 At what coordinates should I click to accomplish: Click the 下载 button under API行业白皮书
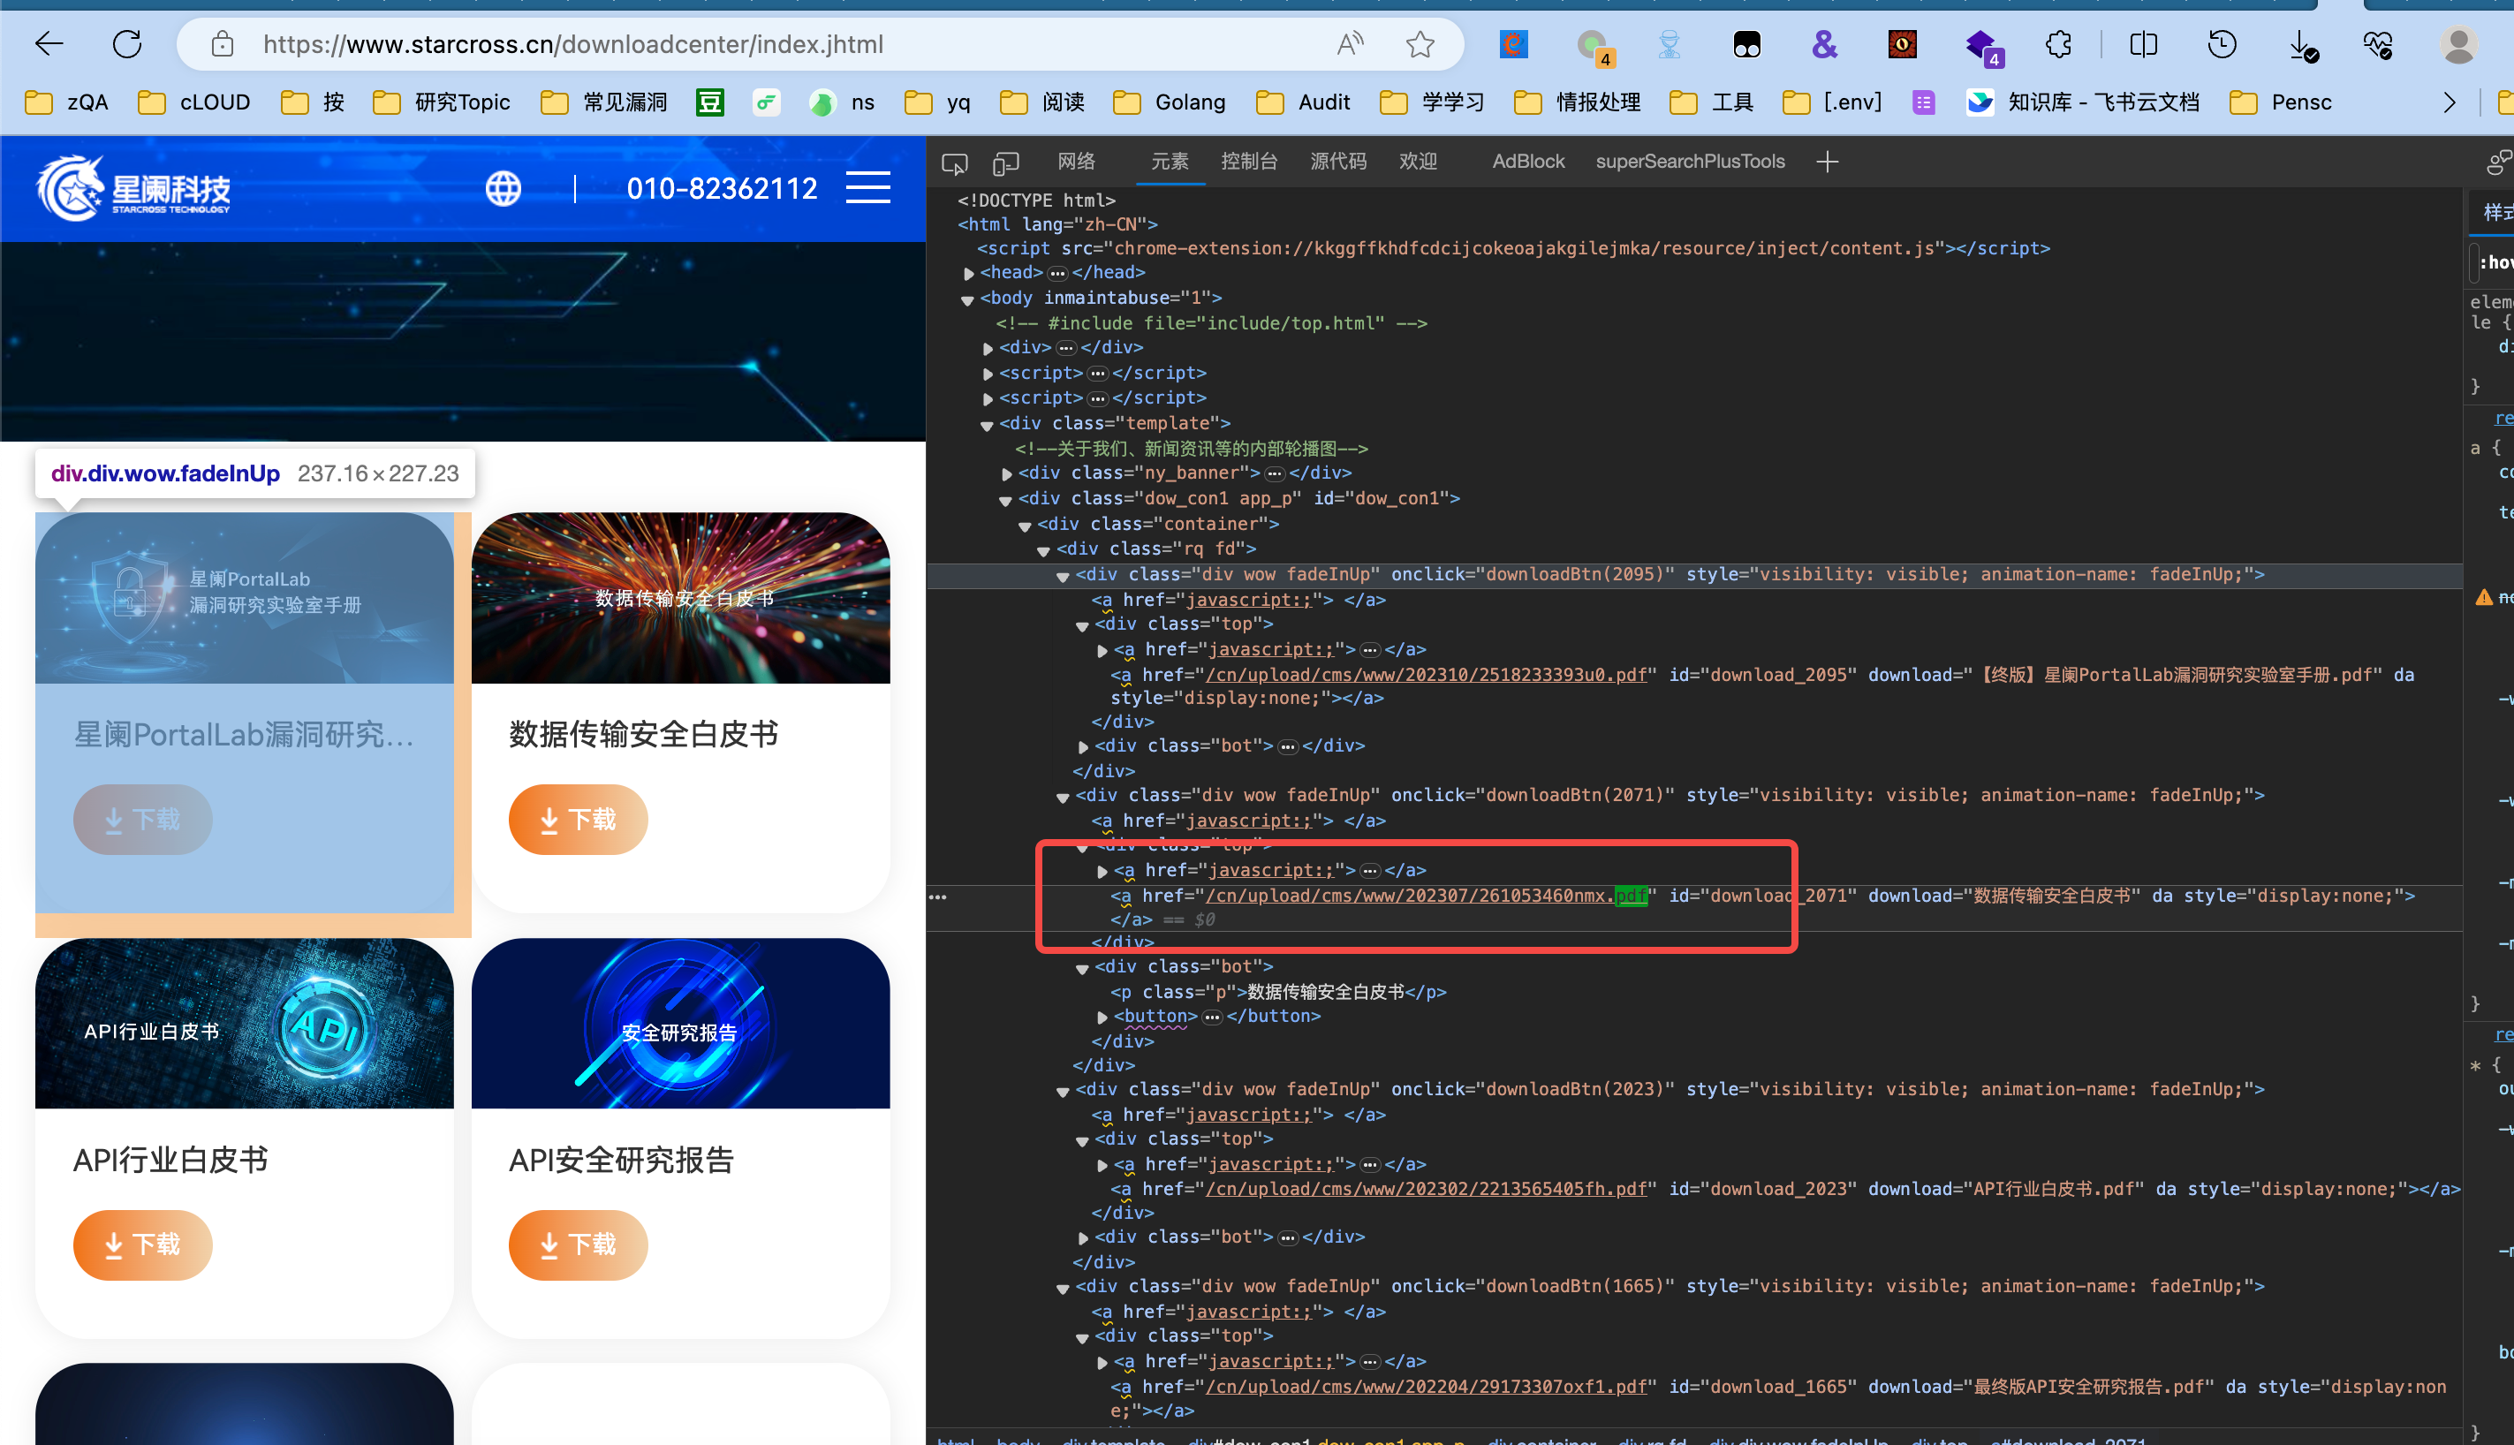pos(143,1245)
